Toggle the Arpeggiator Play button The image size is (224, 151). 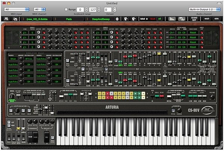tap(23, 110)
